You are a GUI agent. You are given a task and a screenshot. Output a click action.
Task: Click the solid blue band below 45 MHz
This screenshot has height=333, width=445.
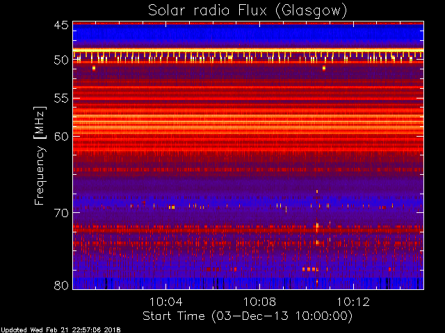(x=248, y=35)
